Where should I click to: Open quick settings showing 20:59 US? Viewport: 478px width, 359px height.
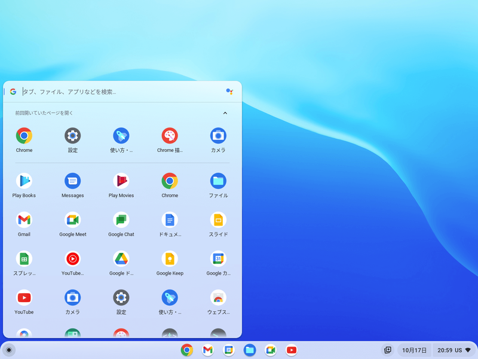click(x=454, y=350)
